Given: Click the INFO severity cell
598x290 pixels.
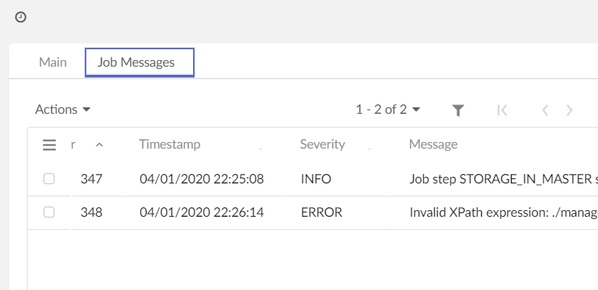Looking at the screenshot, I should pyautogui.click(x=316, y=179).
